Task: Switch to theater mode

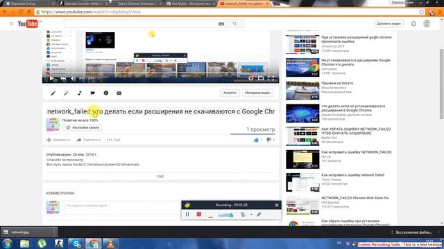Action: (261, 78)
